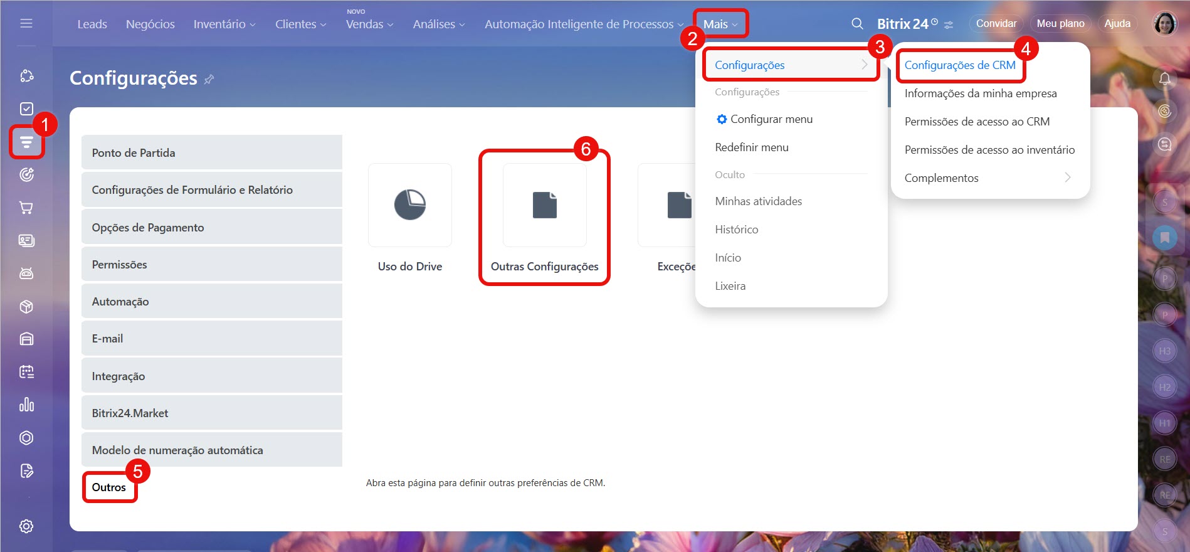Click the settings gear in left sidebar
Image resolution: width=1190 pixels, height=552 pixels.
[26, 526]
